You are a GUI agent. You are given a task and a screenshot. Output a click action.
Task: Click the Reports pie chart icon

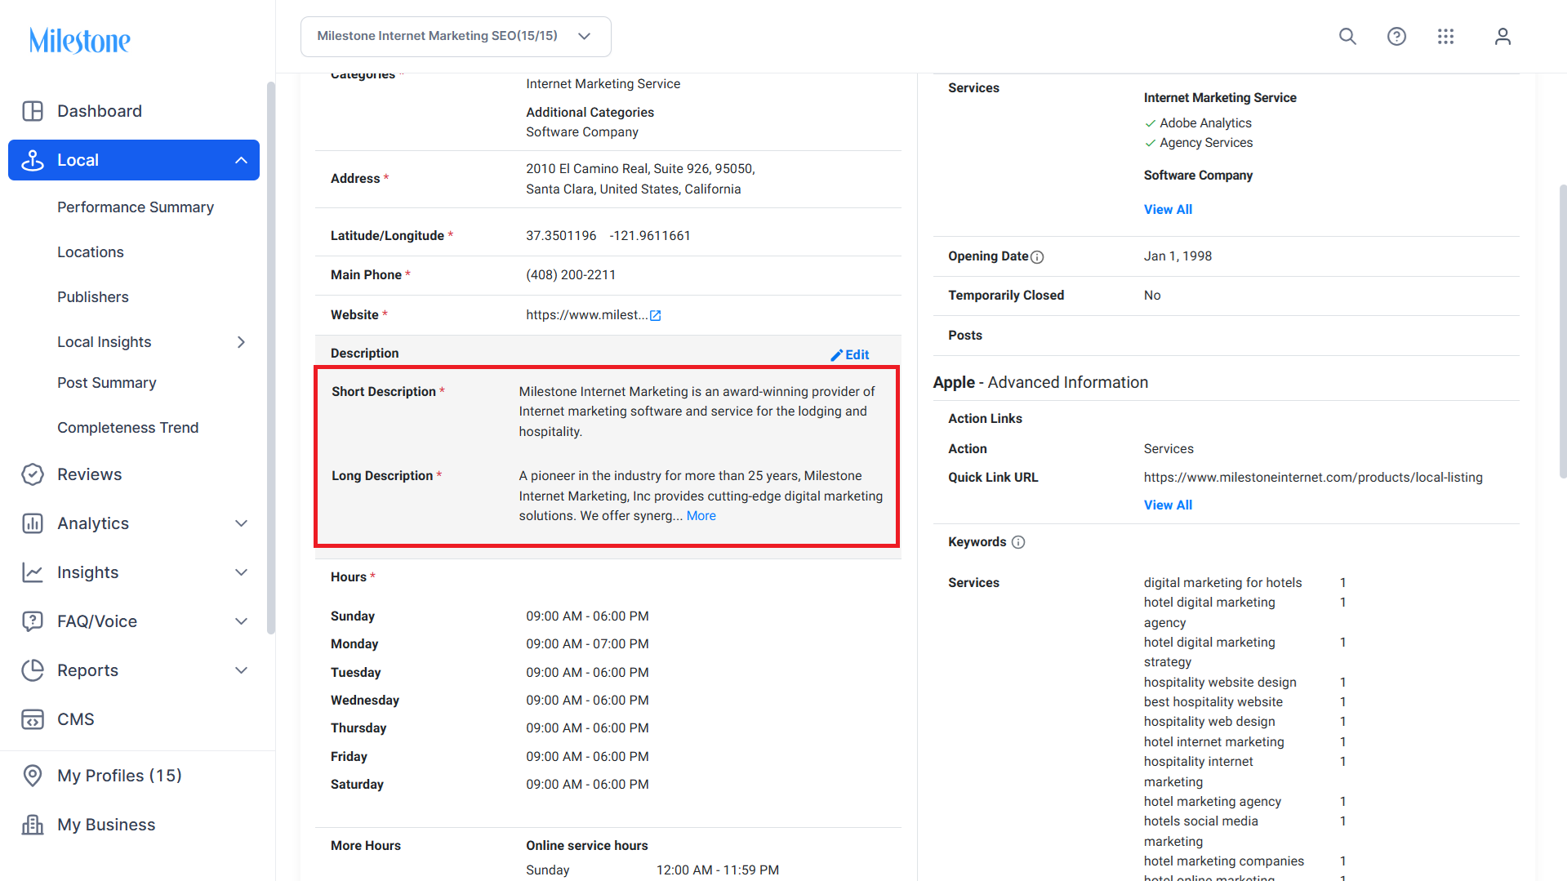tap(33, 670)
